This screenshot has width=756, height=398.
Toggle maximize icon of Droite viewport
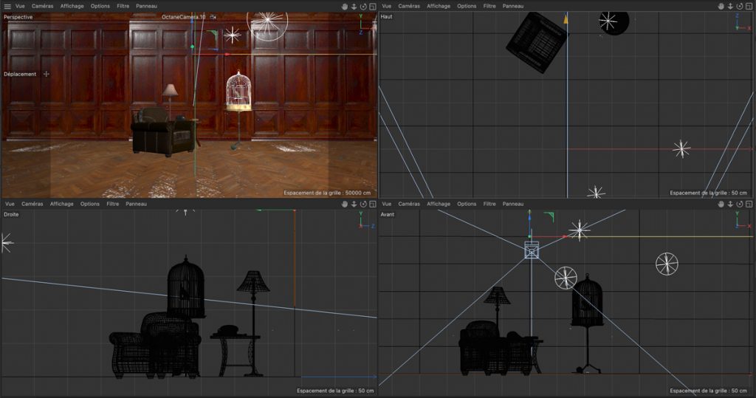click(373, 204)
